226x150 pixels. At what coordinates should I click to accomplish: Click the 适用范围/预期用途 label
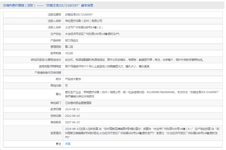pos(50,67)
